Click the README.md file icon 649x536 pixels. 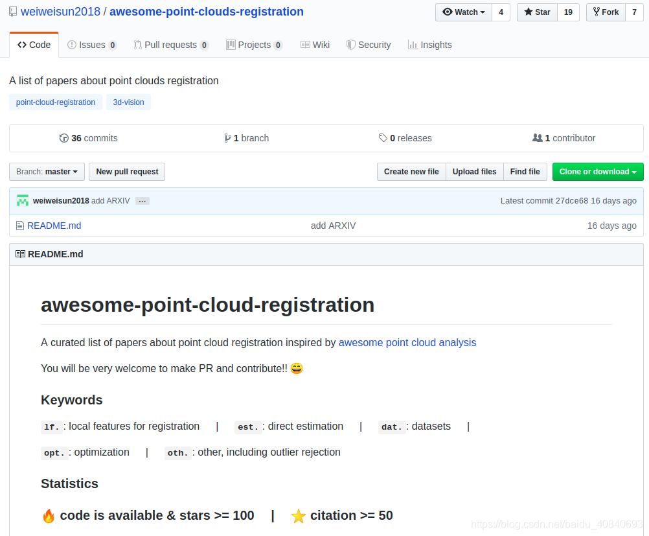coord(20,226)
